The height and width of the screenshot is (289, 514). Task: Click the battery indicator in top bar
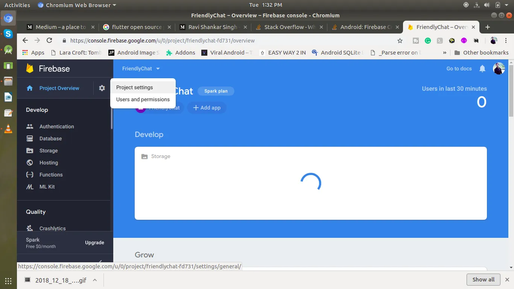(497, 5)
